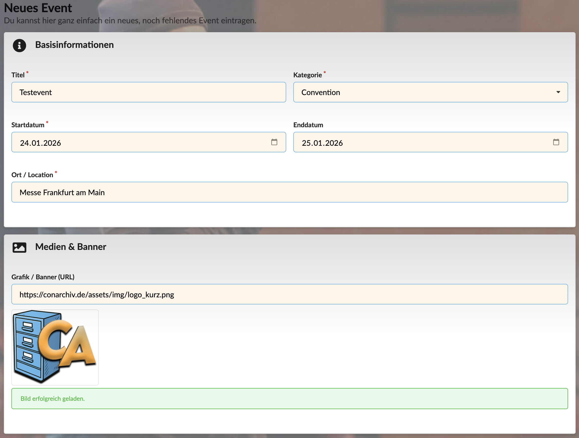The image size is (579, 438).
Task: Click the Titel field containing Testevent
Action: [x=148, y=92]
